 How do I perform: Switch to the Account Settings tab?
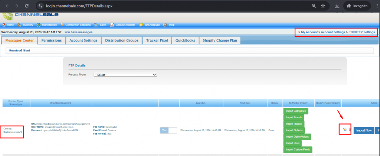pos(83,40)
